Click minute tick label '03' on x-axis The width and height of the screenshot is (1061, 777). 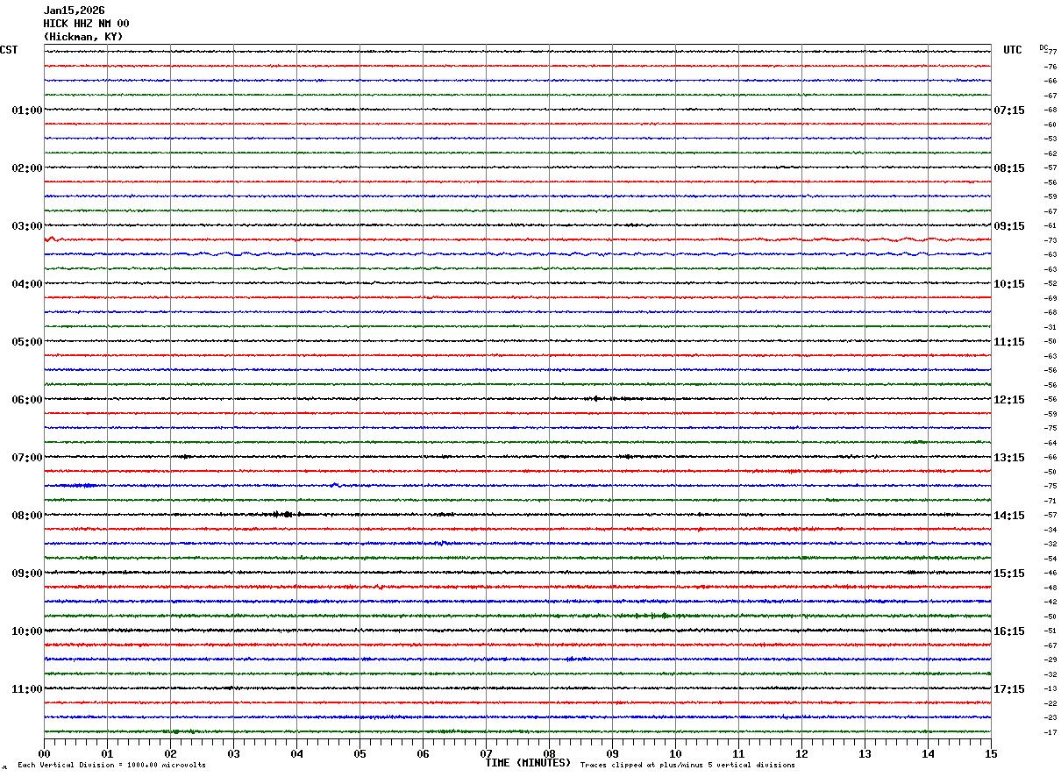[x=233, y=753]
